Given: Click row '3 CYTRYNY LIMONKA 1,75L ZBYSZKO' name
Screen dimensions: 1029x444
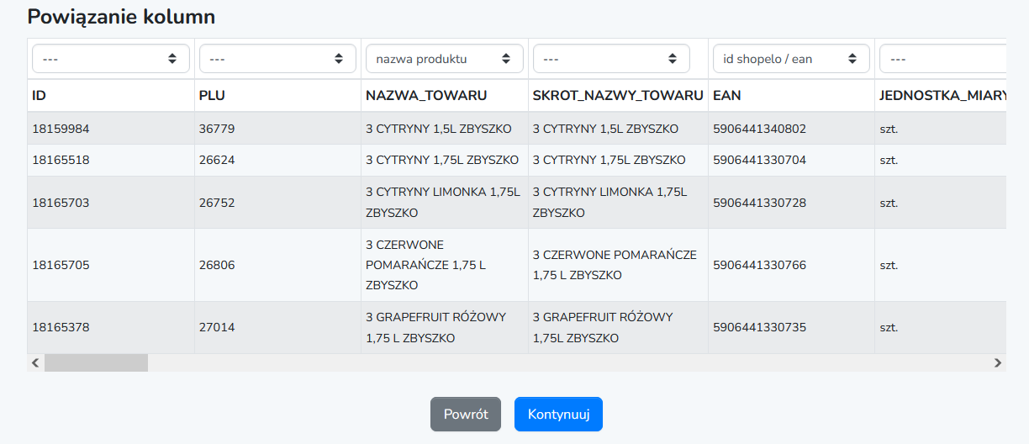Looking at the screenshot, I should coord(443,203).
